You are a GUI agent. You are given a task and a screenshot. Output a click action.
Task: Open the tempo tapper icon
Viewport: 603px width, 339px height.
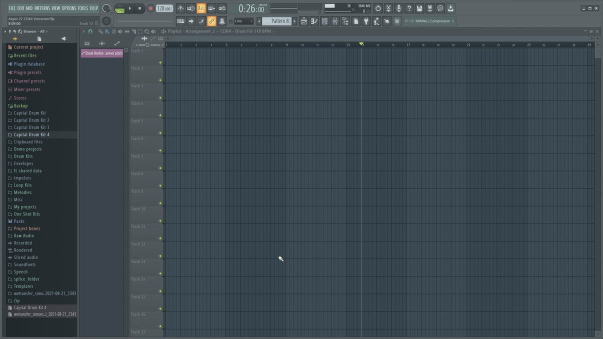coord(376,21)
